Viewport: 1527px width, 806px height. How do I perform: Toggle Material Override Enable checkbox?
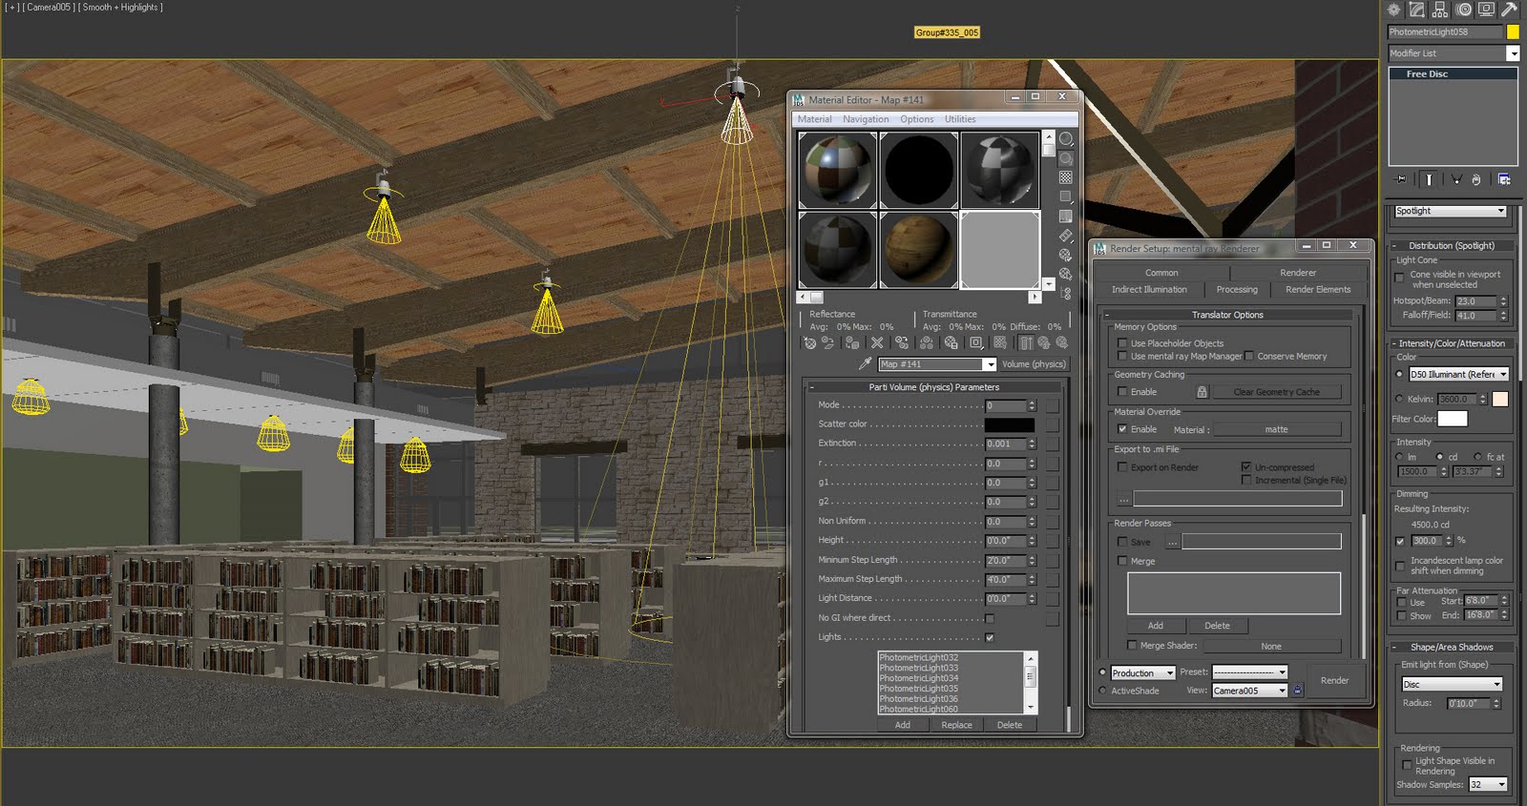[1122, 429]
